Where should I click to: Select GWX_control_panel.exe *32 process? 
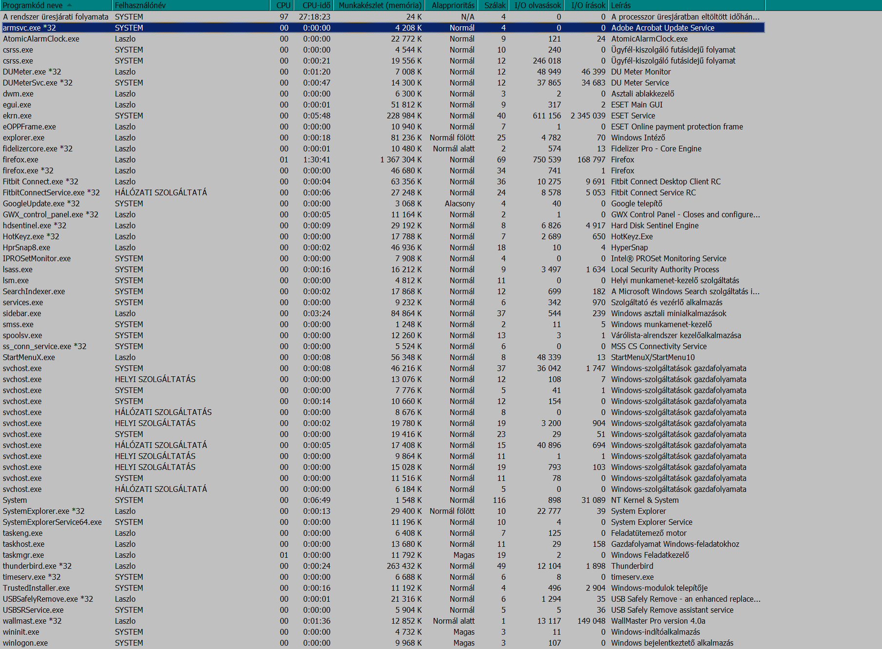click(383, 214)
